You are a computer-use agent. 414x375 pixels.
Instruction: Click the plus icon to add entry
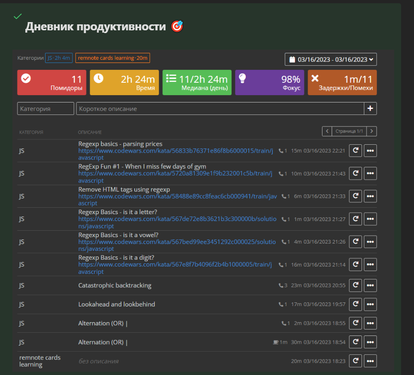[370, 109]
